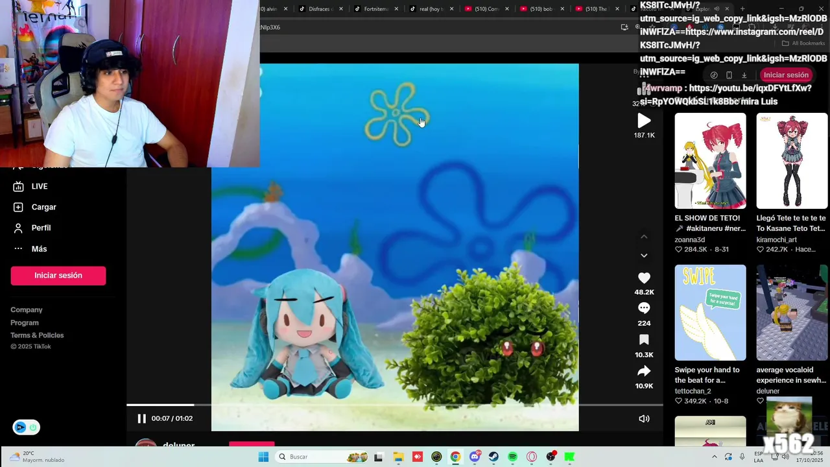Screen dimensions: 830x467
Task: Open the weather widget showing 20°C
Action: click(x=37, y=457)
